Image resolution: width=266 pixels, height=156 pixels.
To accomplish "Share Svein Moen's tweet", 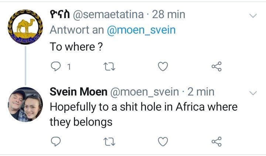I will click(x=216, y=141).
